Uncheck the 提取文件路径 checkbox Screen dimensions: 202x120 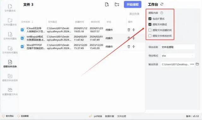150,24
